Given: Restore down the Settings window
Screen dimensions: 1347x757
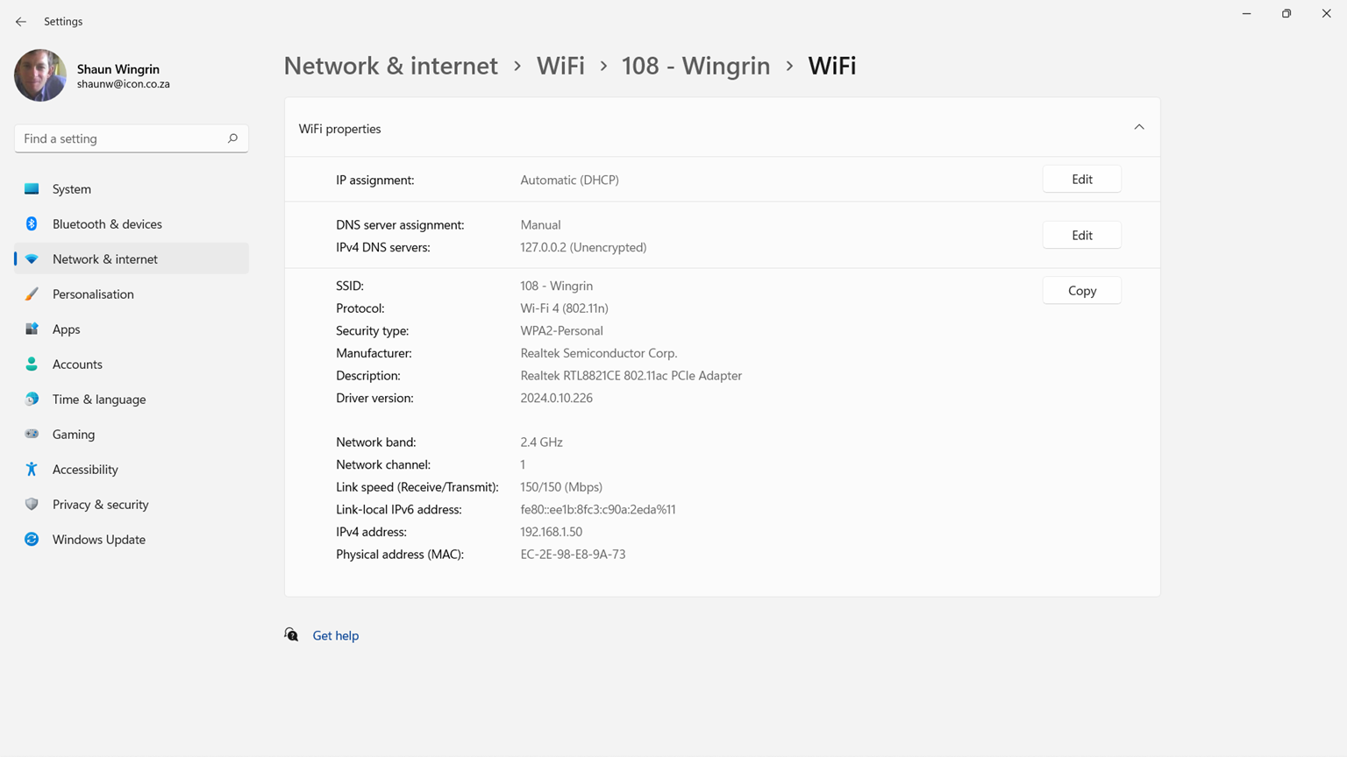Looking at the screenshot, I should point(1286,13).
